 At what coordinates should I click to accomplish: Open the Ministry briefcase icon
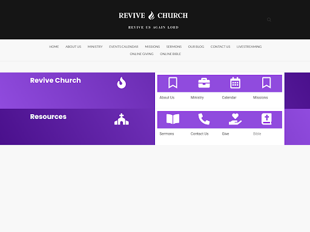204,83
